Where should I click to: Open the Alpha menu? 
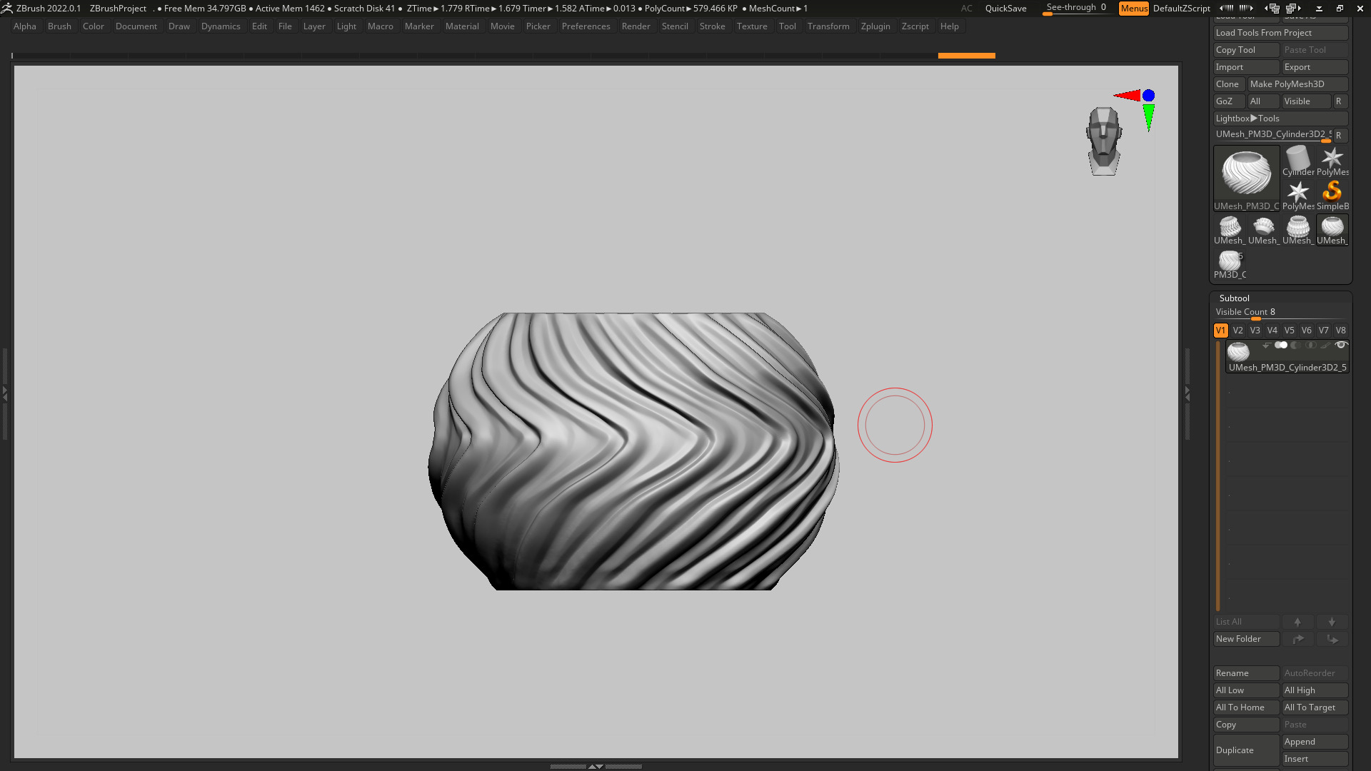tap(25, 26)
